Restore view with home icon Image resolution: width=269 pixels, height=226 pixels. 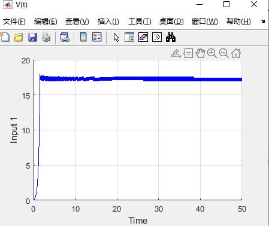pos(236,53)
